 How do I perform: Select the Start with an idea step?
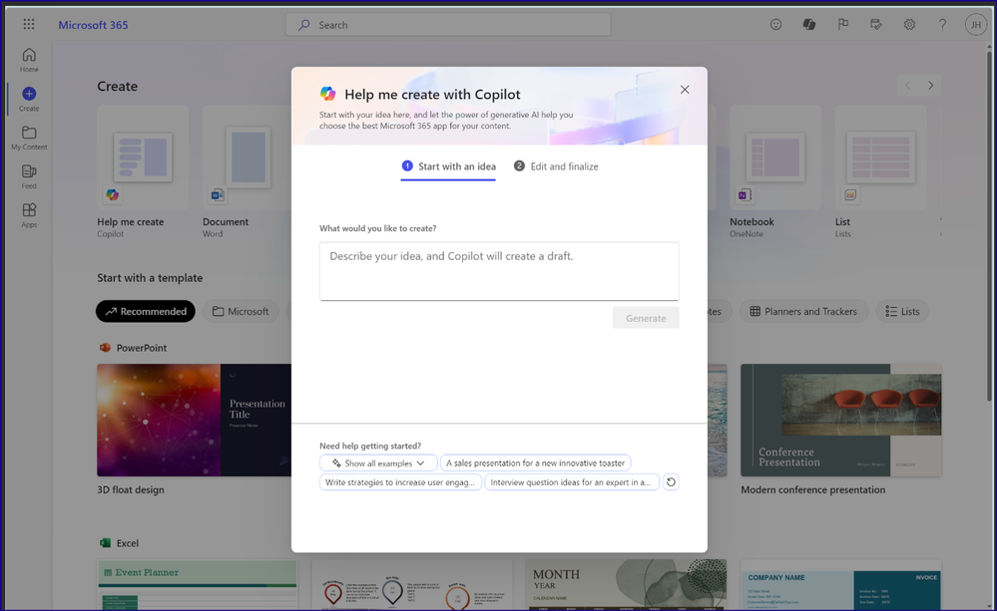tap(448, 166)
